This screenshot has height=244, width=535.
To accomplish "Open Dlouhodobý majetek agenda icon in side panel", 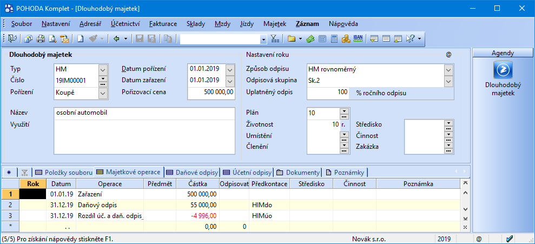I will coord(504,71).
